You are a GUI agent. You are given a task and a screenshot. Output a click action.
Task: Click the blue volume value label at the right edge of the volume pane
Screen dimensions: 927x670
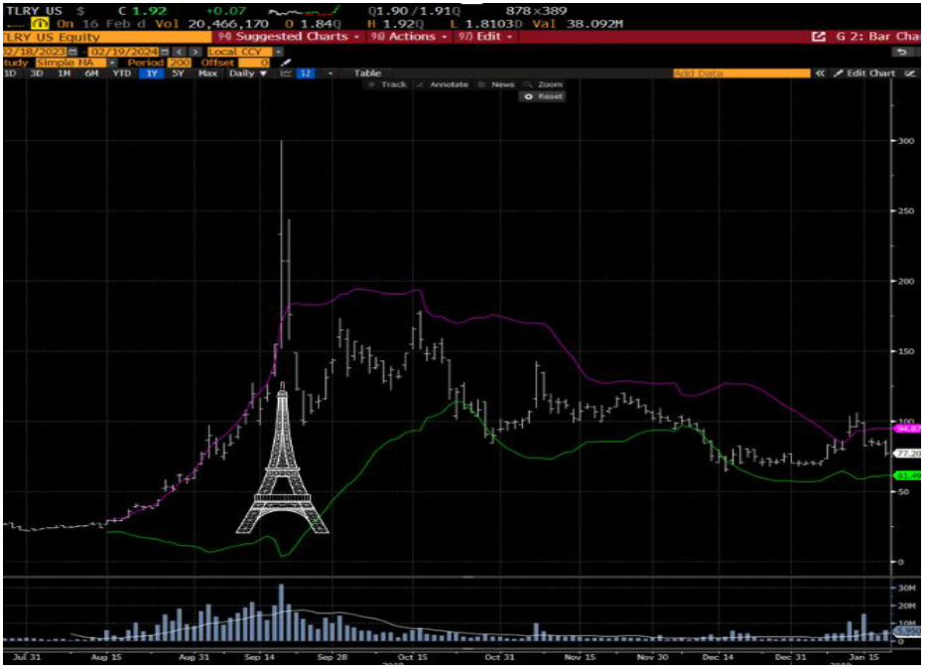[x=907, y=631]
